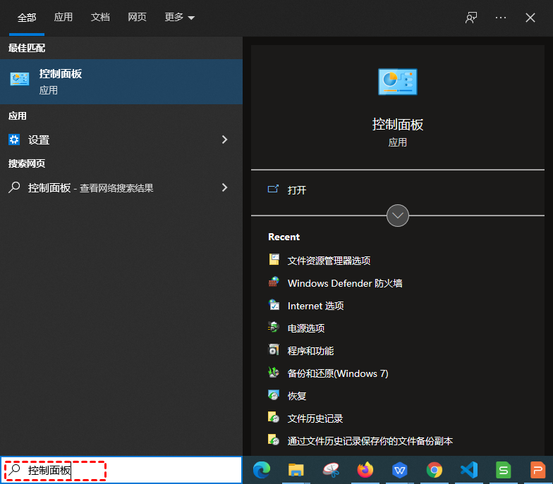
Task: Open 程序和功能 recent item
Action: [310, 351]
